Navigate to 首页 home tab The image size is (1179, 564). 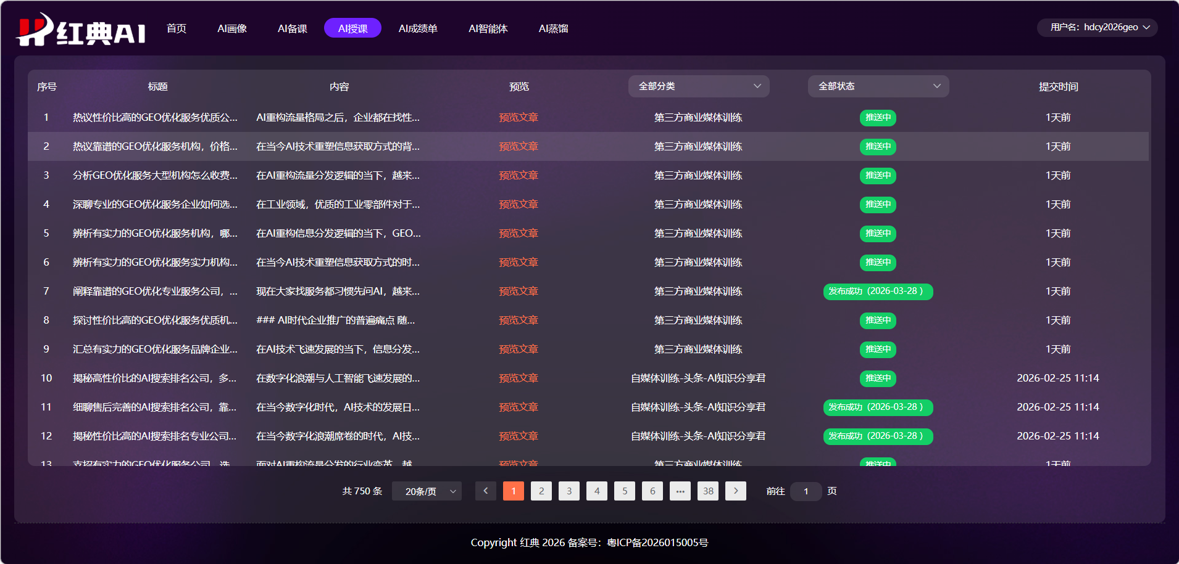pyautogui.click(x=177, y=28)
